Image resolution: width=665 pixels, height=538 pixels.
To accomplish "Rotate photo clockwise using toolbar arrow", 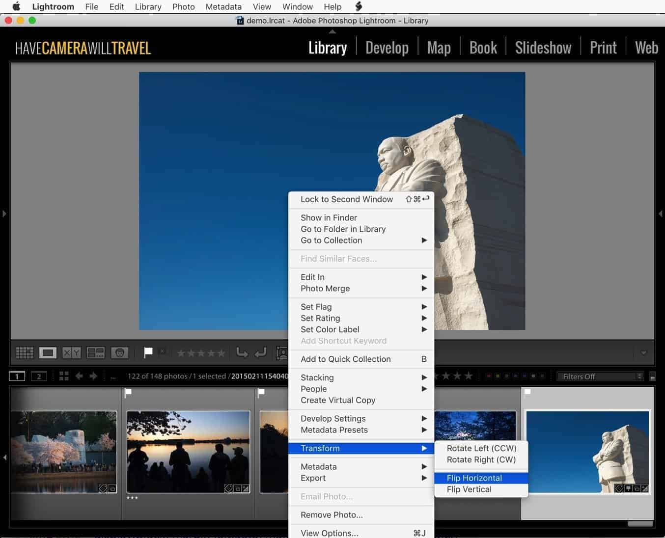I will (260, 352).
